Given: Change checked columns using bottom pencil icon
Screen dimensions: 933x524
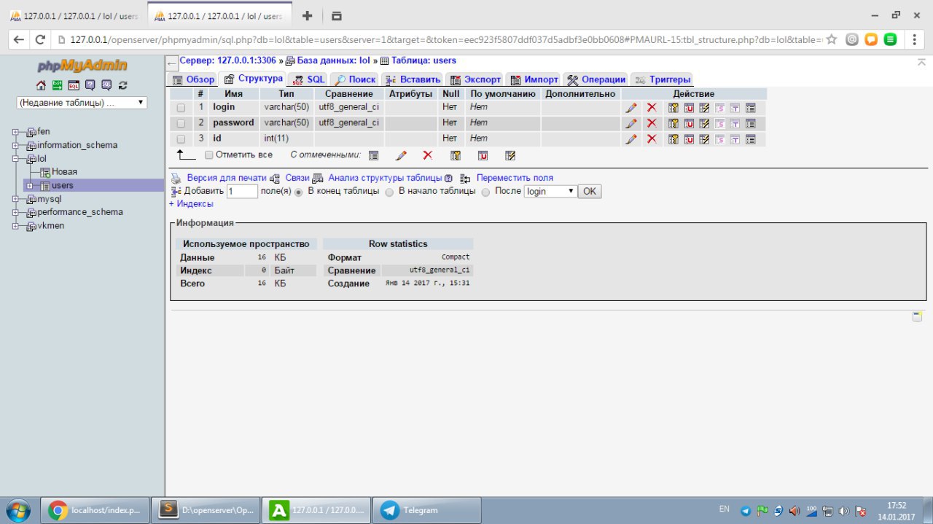Looking at the screenshot, I should [x=400, y=155].
